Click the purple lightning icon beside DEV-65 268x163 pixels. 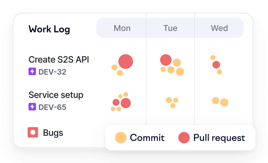click(32, 107)
